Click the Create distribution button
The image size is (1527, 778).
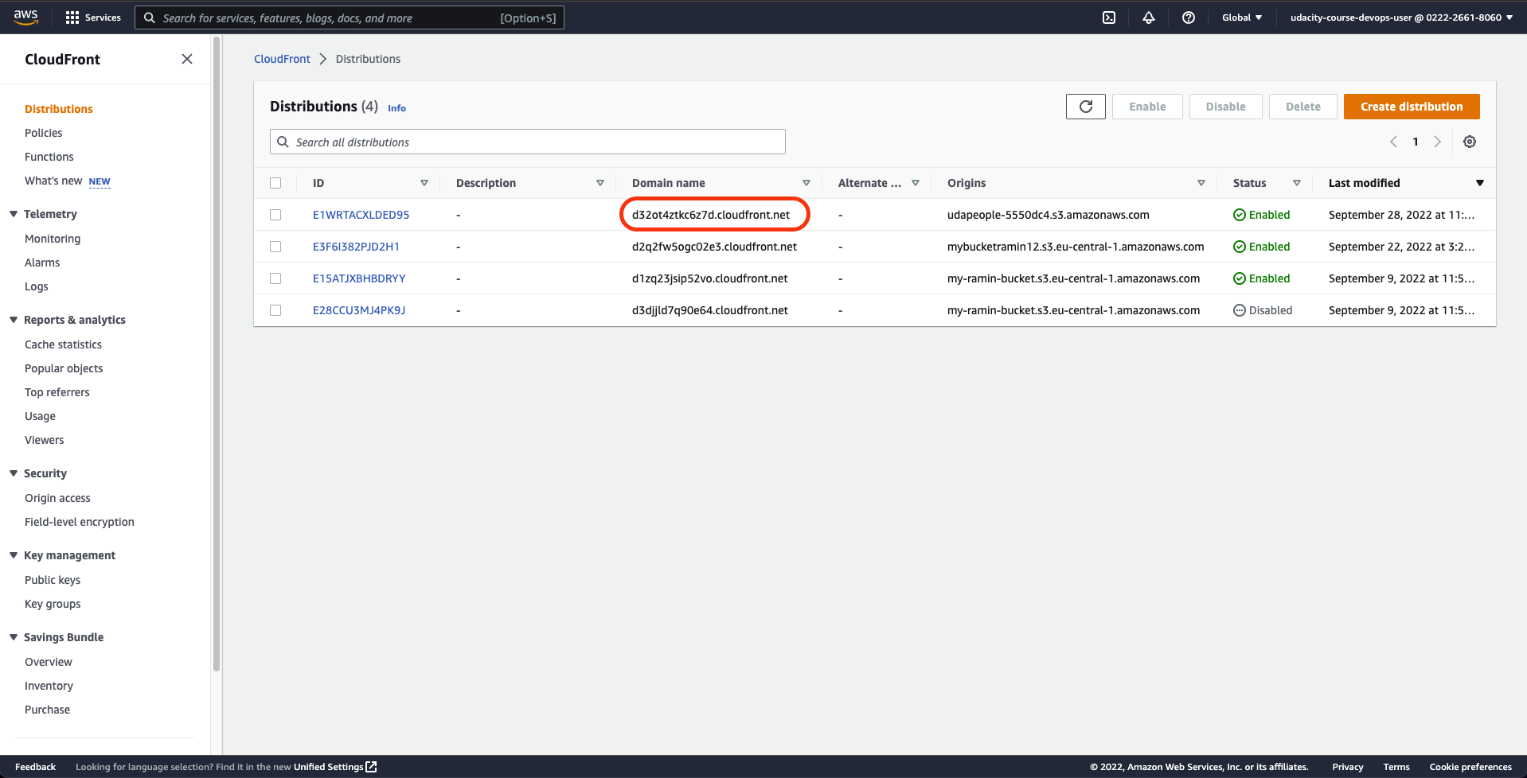(1412, 107)
